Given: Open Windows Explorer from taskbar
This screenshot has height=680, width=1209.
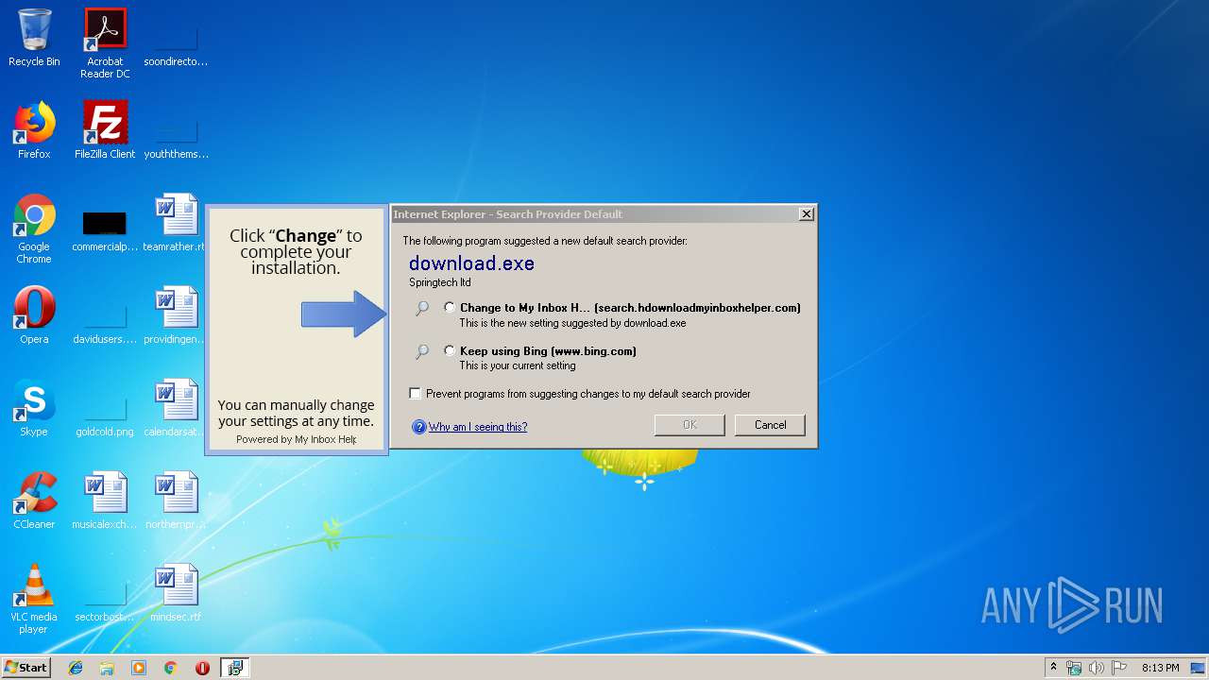Looking at the screenshot, I should coord(107,668).
